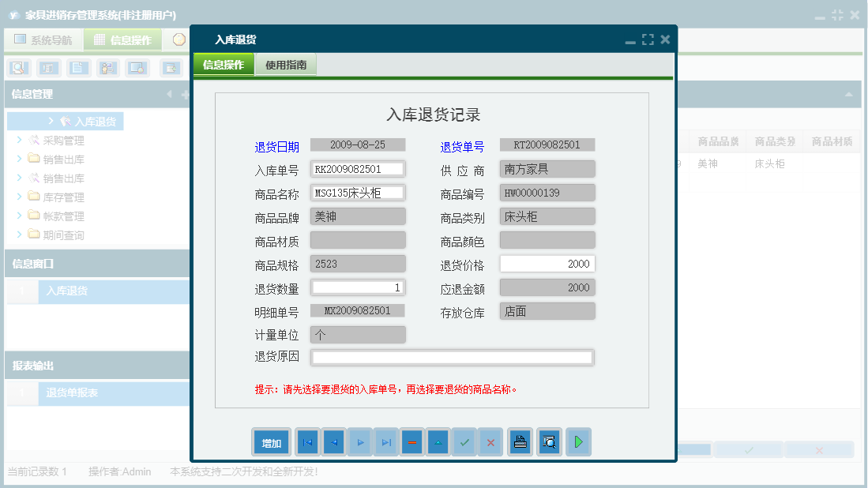Image resolution: width=868 pixels, height=488 pixels.
Task: Delete the record with the red minus icon
Action: [x=411, y=441]
